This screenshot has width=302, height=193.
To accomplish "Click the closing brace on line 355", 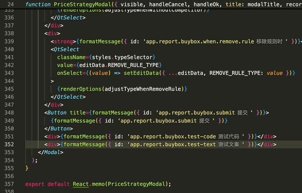I will coord(27,168).
